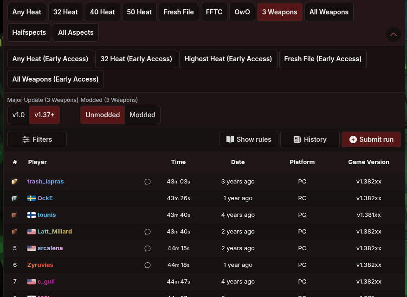
Task: Switch to 40 Heat category
Action: 102,12
